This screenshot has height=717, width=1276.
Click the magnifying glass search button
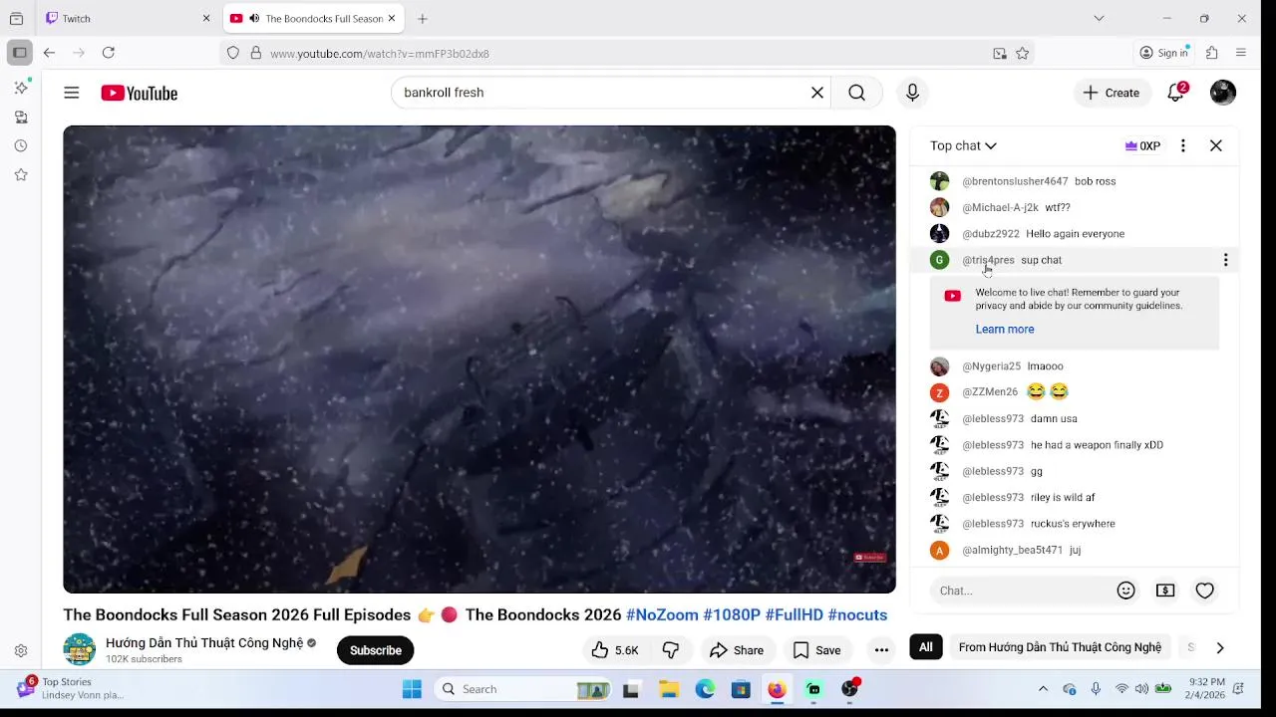857,93
